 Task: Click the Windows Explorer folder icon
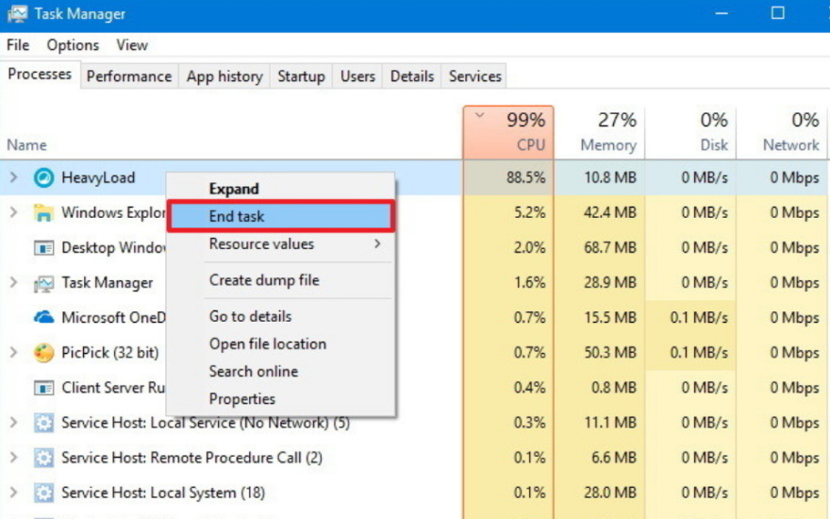[43, 213]
